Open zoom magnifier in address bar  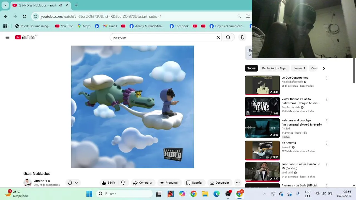(239, 16)
